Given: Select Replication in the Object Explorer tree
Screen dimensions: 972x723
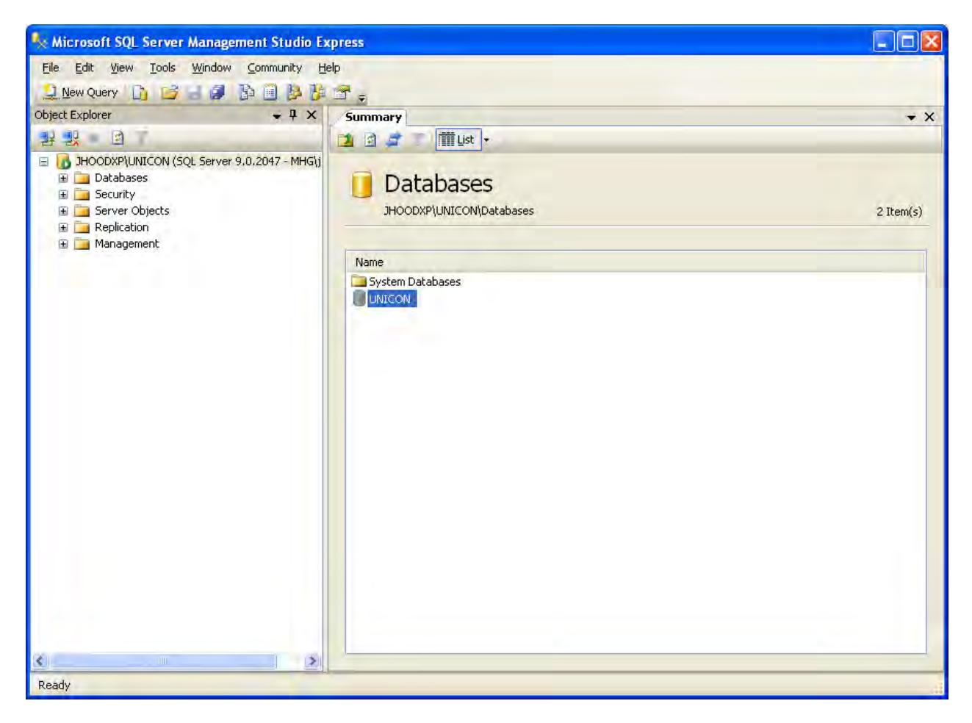Looking at the screenshot, I should [121, 228].
